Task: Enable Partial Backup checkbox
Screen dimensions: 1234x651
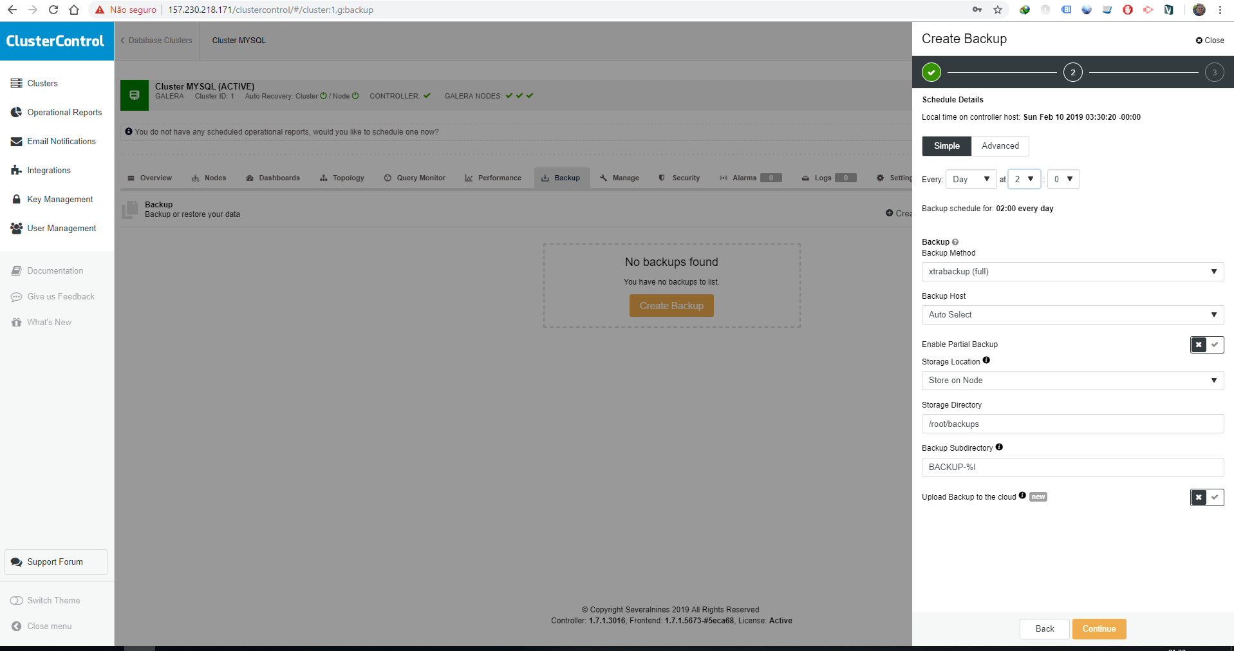Action: 1215,344
